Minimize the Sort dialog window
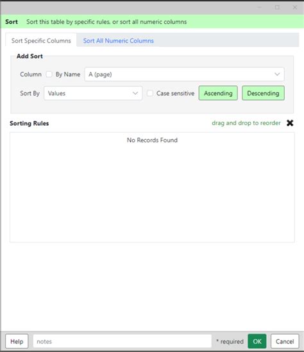 [260, 8]
